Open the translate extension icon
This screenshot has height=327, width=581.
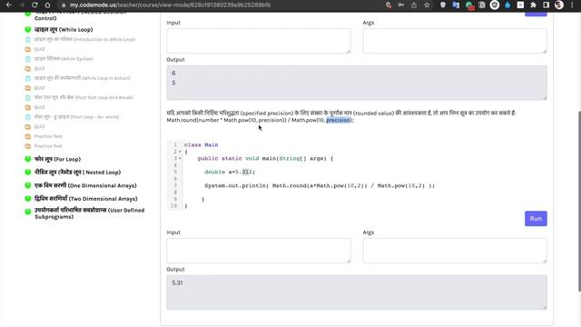[x=456, y=5]
